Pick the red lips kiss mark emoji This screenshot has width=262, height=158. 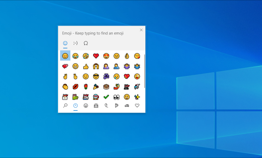coord(75,87)
